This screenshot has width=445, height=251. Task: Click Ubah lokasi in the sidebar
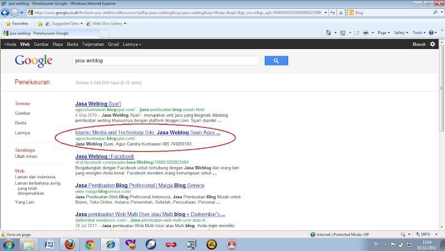26,157
